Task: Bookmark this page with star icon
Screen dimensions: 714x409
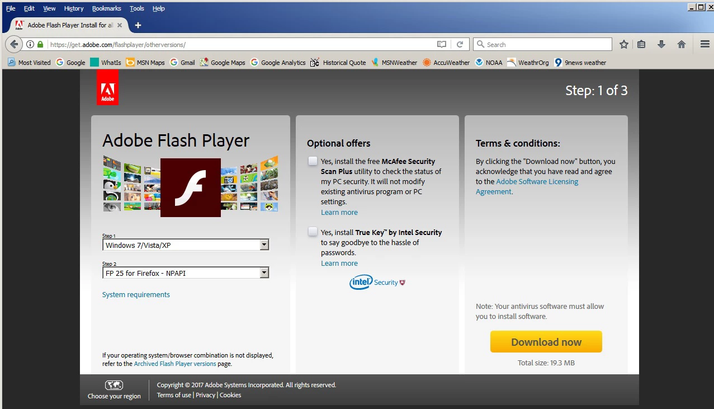Action: pos(624,44)
